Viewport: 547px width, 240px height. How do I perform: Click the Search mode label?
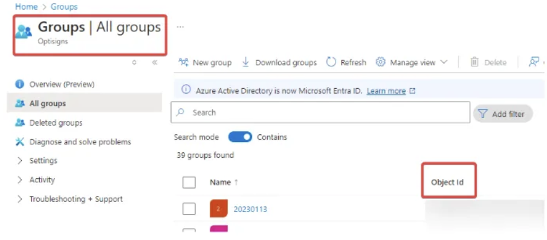click(196, 137)
